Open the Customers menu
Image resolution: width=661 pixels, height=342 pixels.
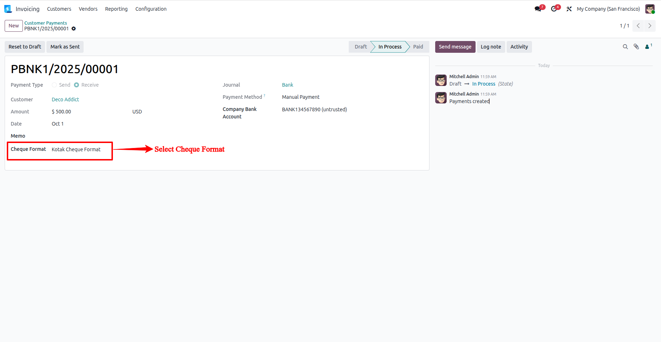(x=59, y=9)
